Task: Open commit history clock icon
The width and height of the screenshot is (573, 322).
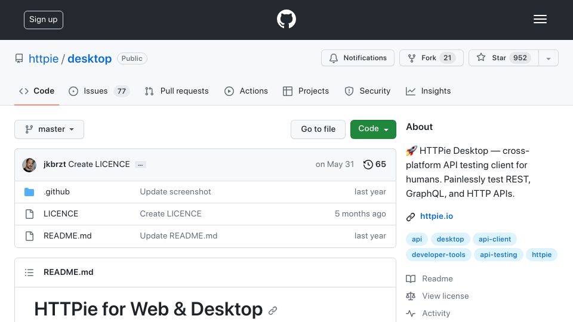Action: 368,165
